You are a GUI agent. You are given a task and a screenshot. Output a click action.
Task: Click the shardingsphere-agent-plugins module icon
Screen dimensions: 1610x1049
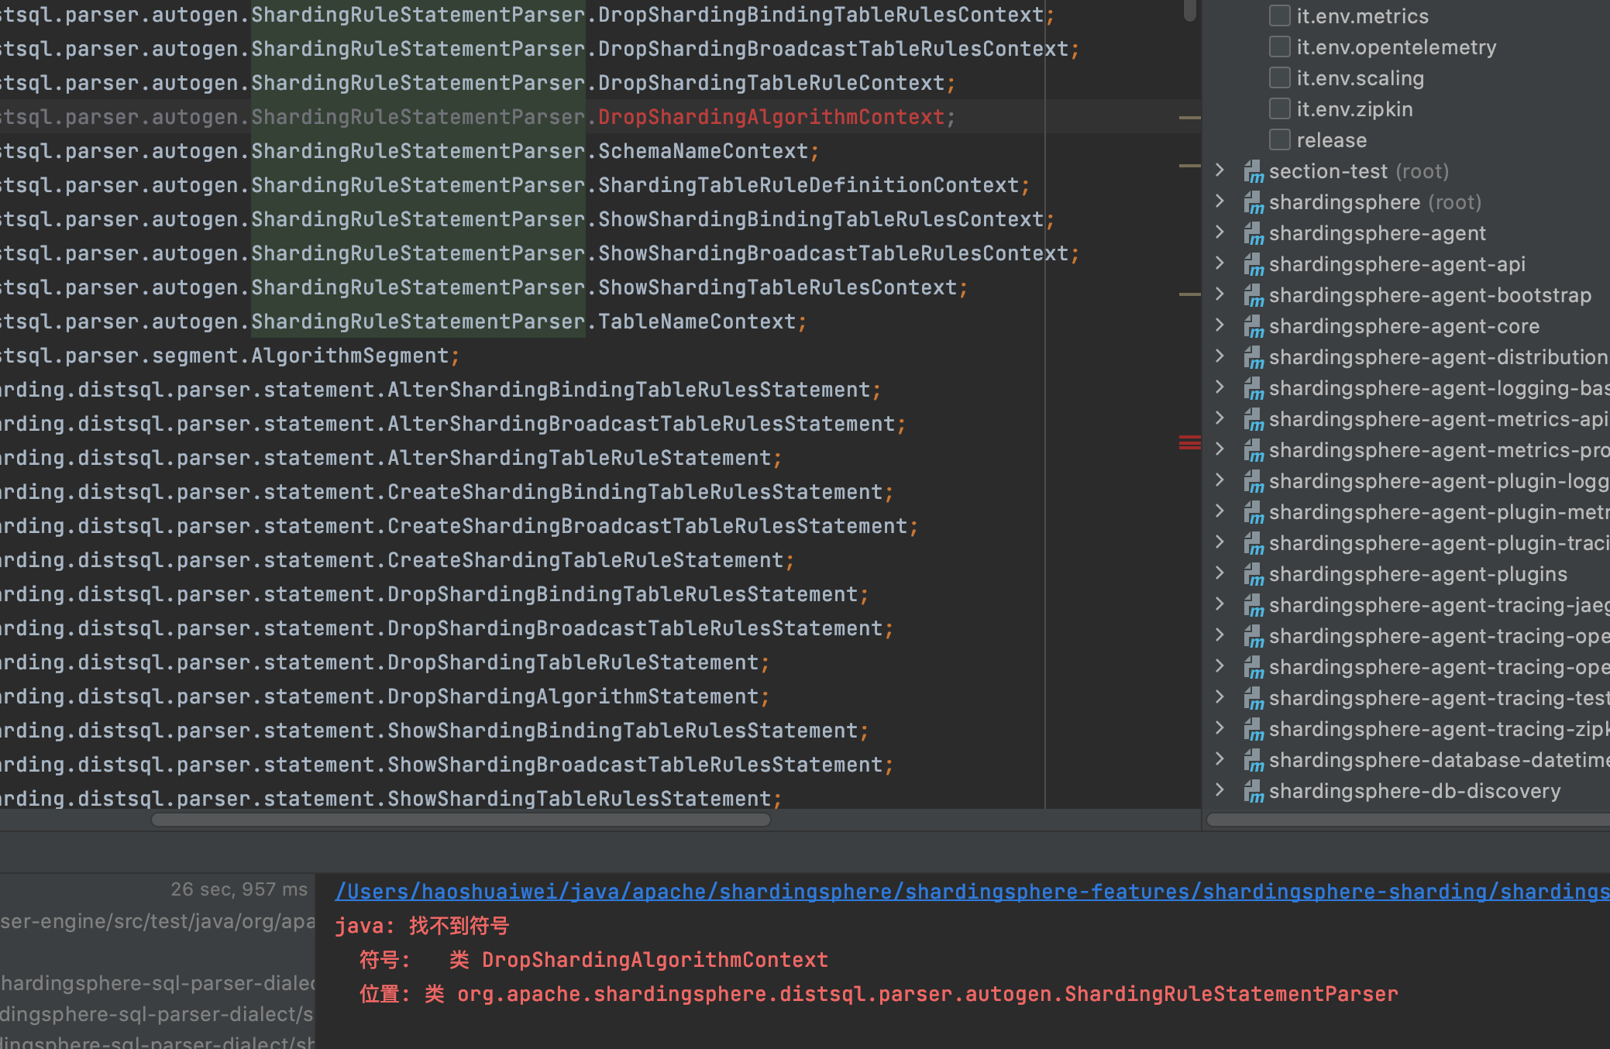1253,575
